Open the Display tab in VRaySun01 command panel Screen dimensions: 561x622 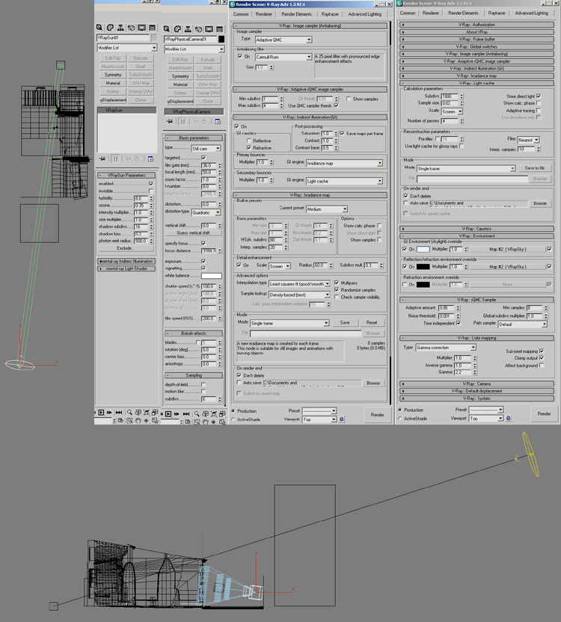143,28
